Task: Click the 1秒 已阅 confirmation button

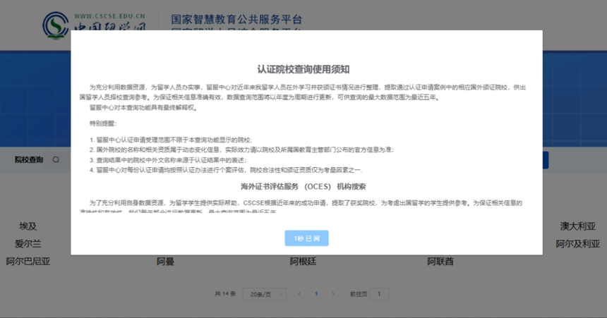Action: click(x=306, y=238)
